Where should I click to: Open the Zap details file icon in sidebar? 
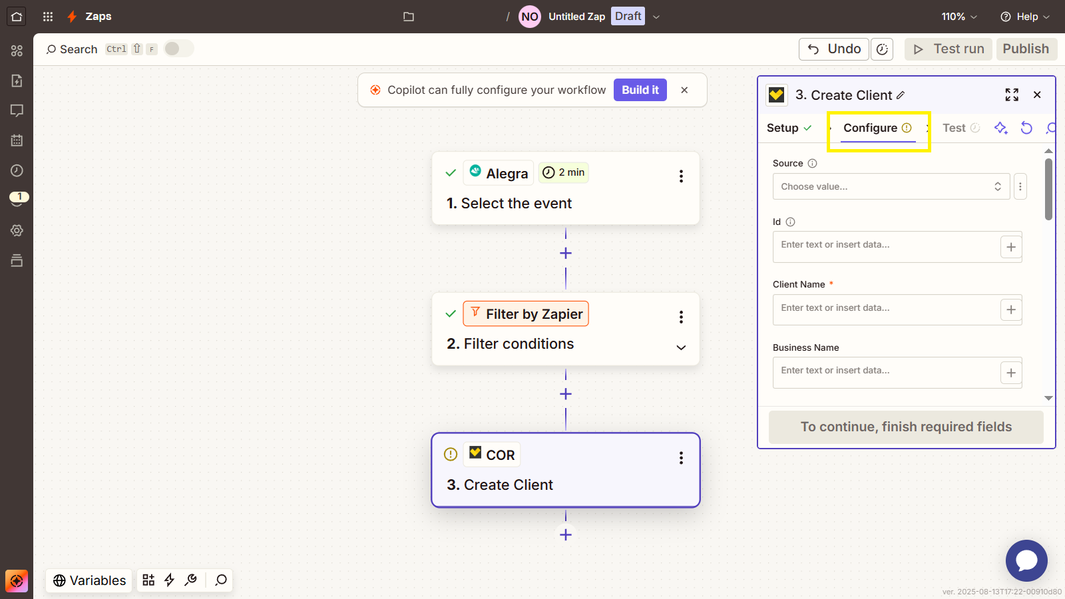pos(17,81)
